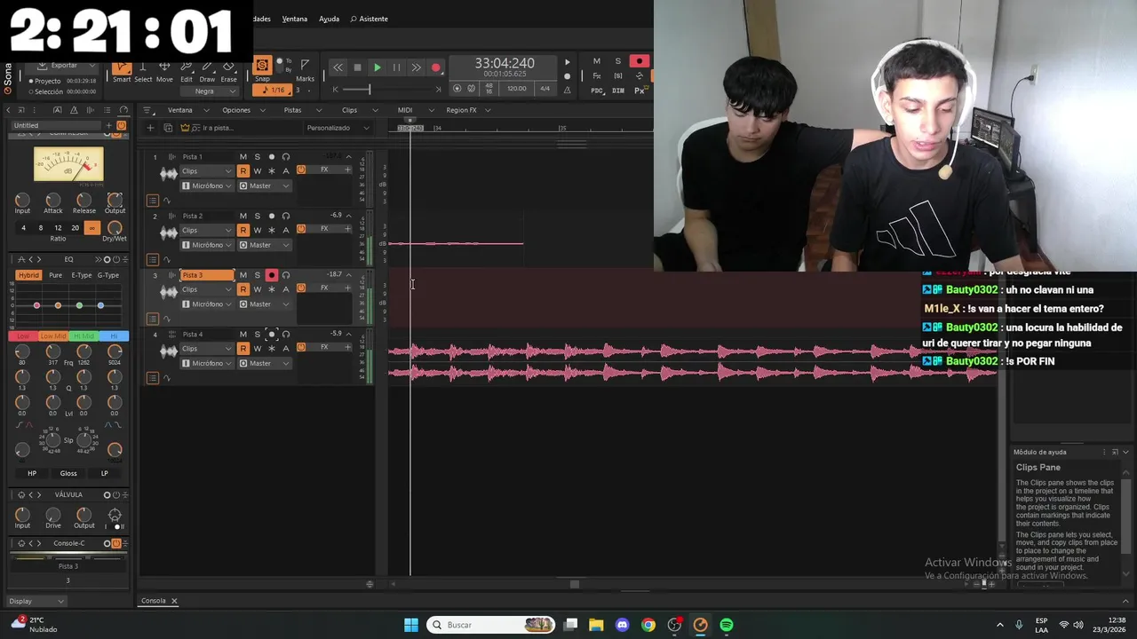Image resolution: width=1137 pixels, height=639 pixels.
Task: Start recording with transport Record button
Action: [x=435, y=67]
